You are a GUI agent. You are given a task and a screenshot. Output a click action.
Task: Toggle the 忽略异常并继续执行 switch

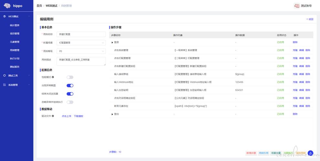pos(70,102)
